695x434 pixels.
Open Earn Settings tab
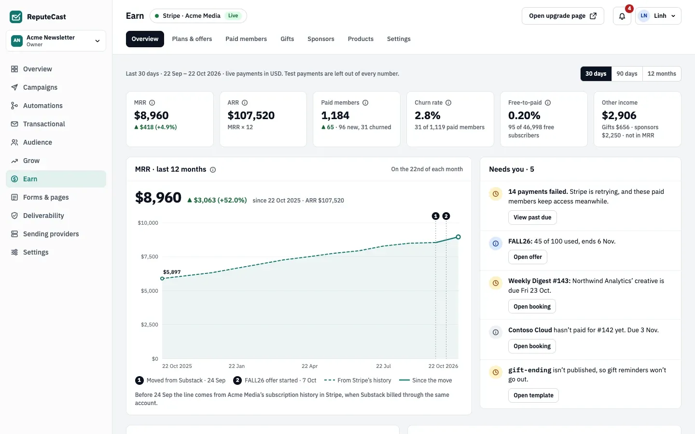tap(399, 39)
